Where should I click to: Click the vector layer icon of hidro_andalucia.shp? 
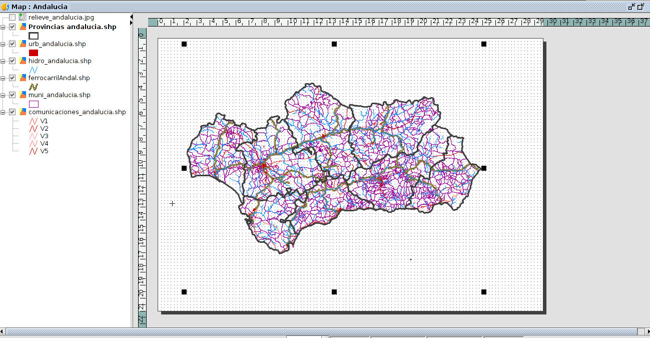click(23, 61)
